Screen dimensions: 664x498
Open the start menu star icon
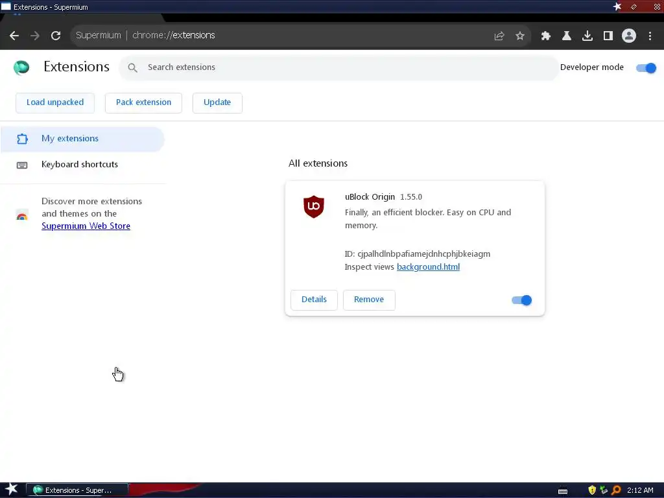(x=12, y=490)
